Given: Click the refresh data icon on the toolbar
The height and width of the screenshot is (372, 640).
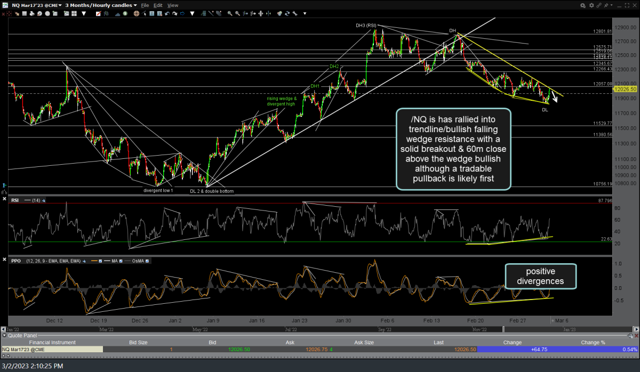Looking at the screenshot, I should point(287,13).
